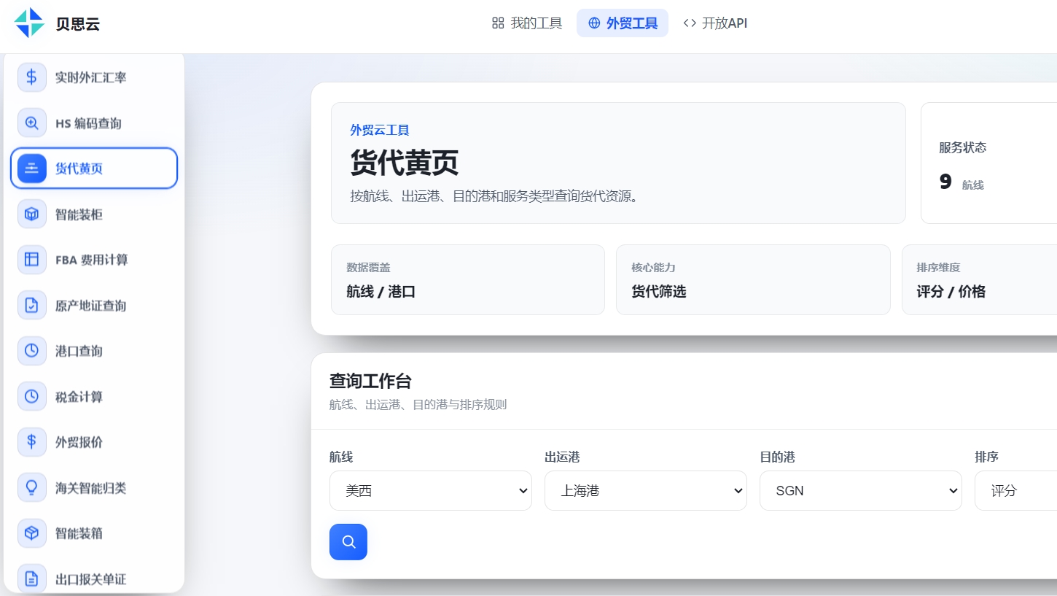Screen dimensions: 1057x596
Task: Run the query with the blue search button
Action: 348,542
